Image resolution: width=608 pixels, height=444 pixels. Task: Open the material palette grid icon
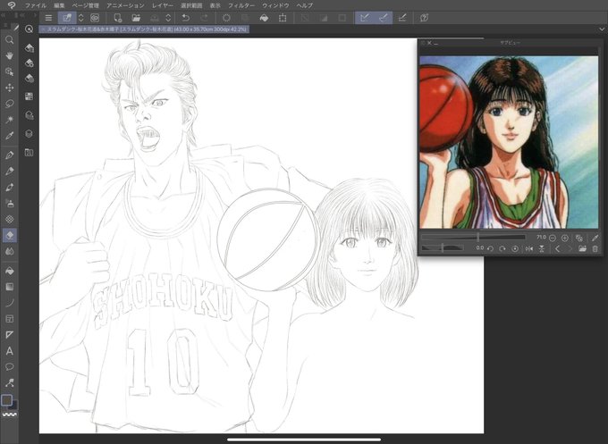(x=30, y=96)
